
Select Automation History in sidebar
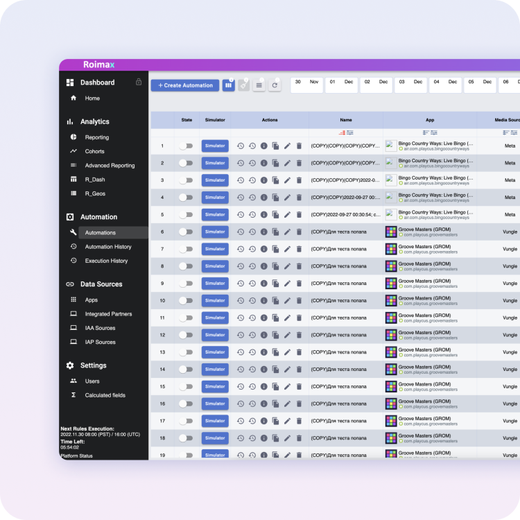pos(108,247)
